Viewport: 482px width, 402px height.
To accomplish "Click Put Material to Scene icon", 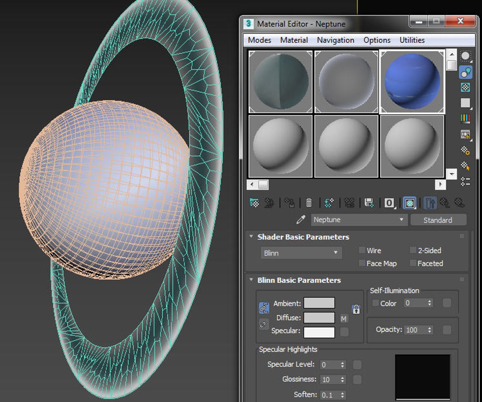I will tap(269, 203).
